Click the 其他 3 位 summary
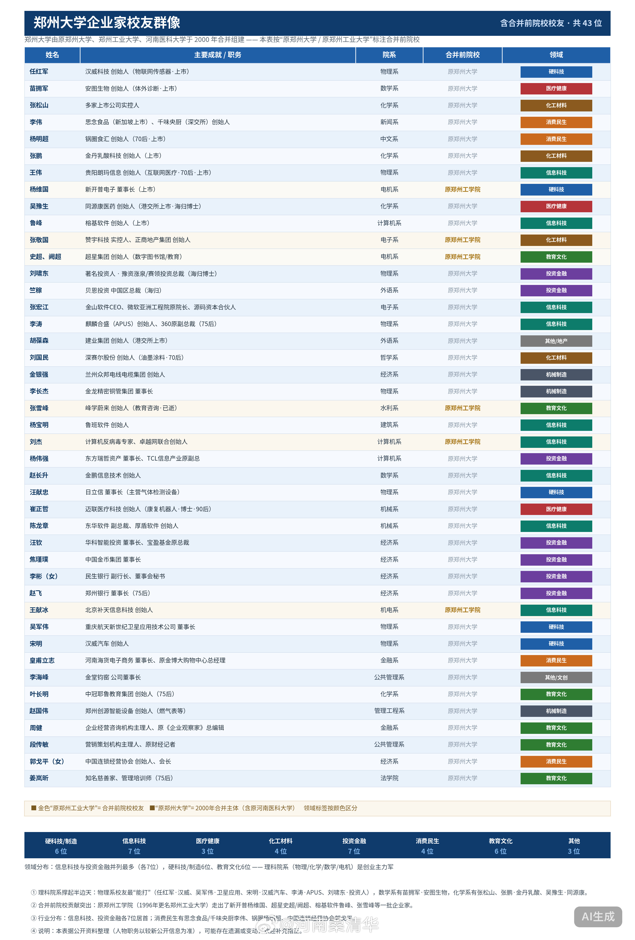The image size is (635, 940). coord(573,846)
